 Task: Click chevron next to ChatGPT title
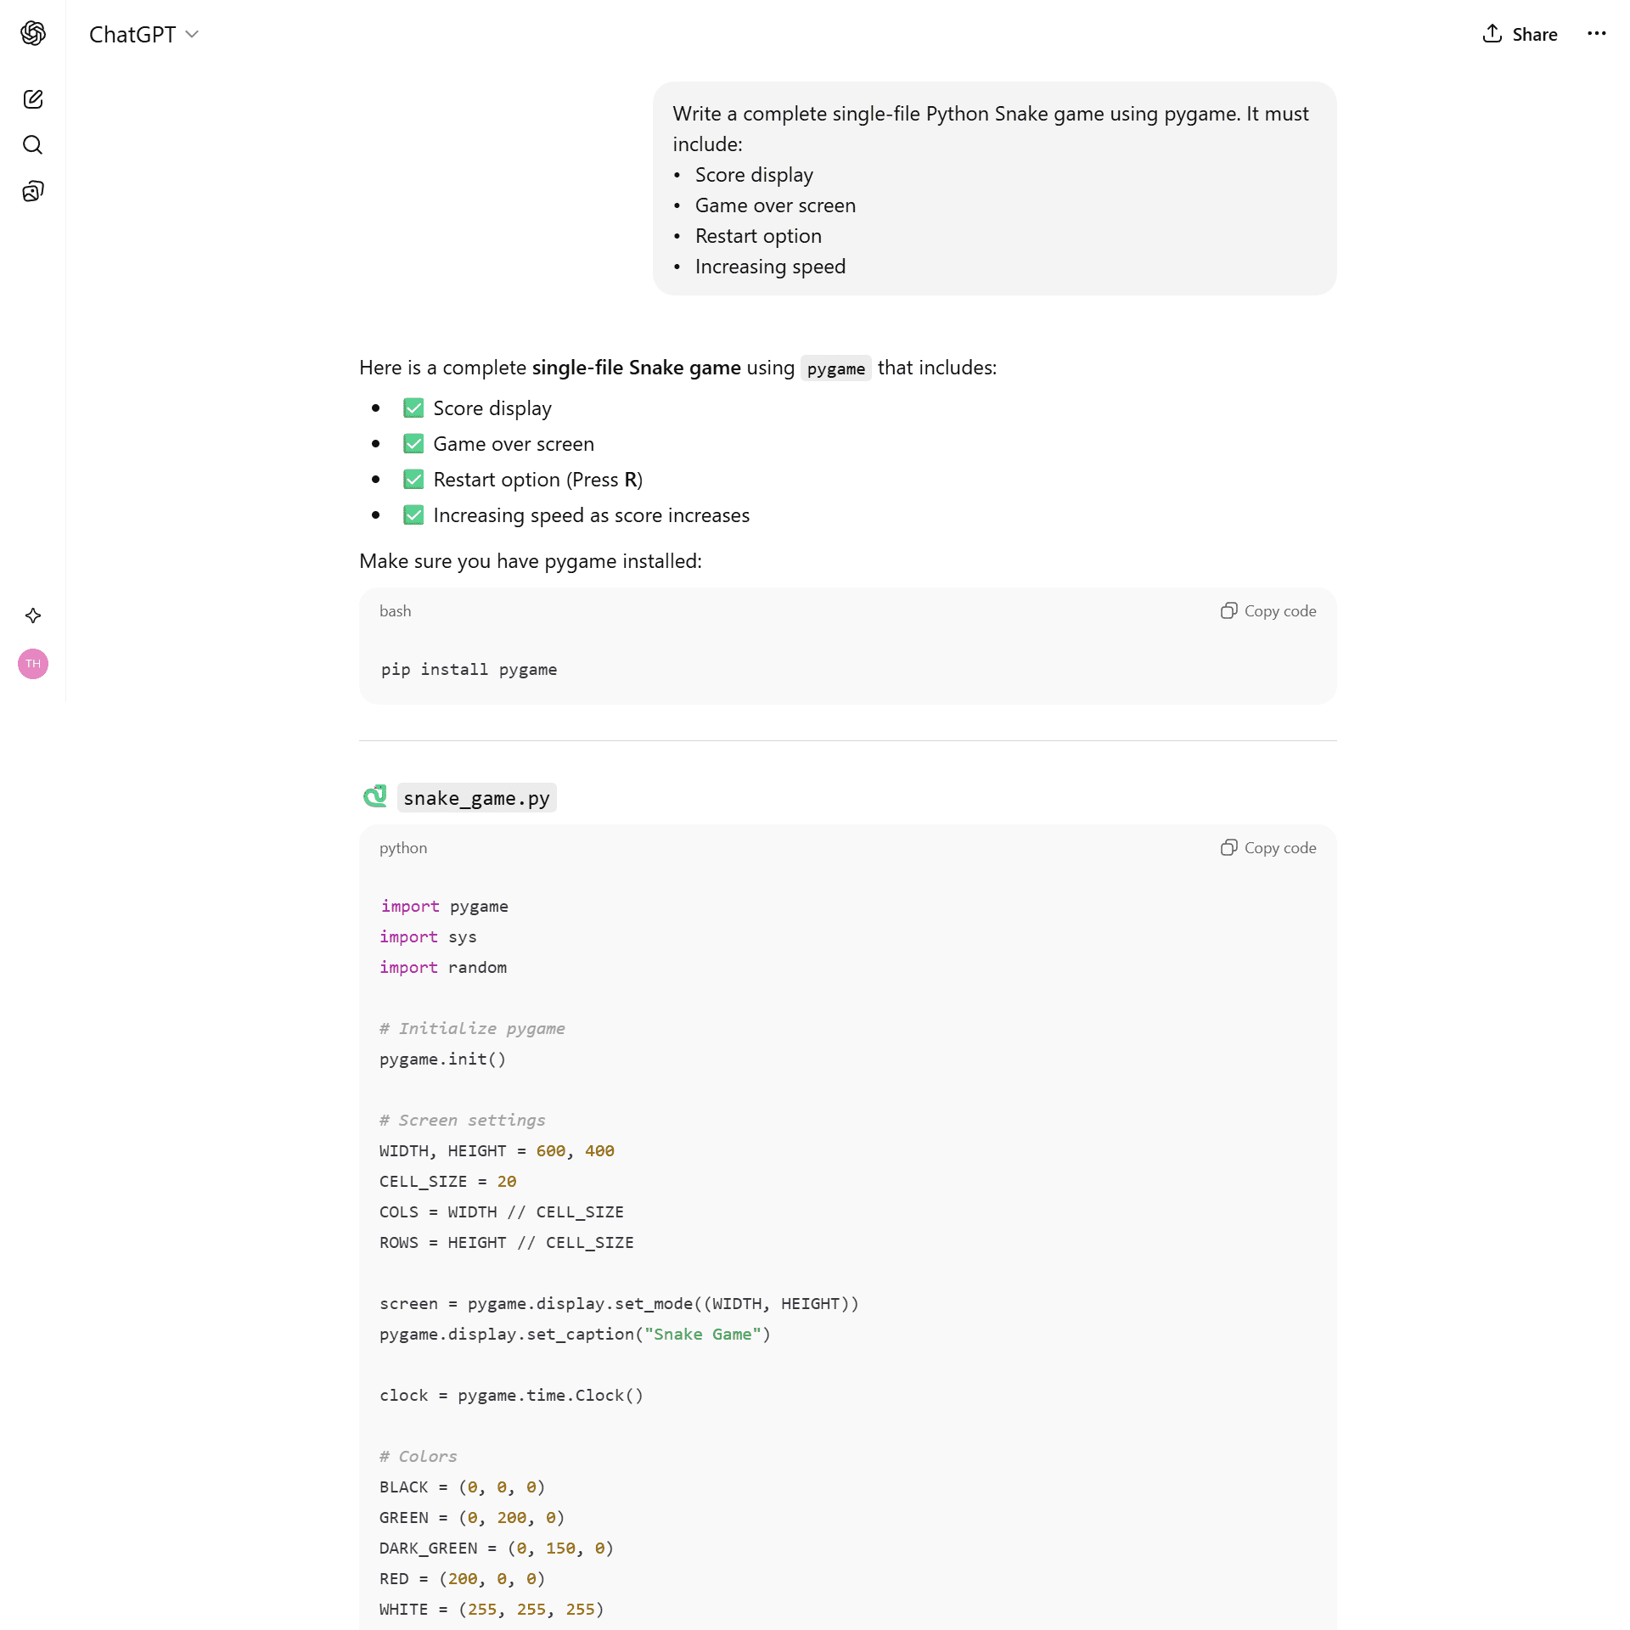[x=193, y=34]
